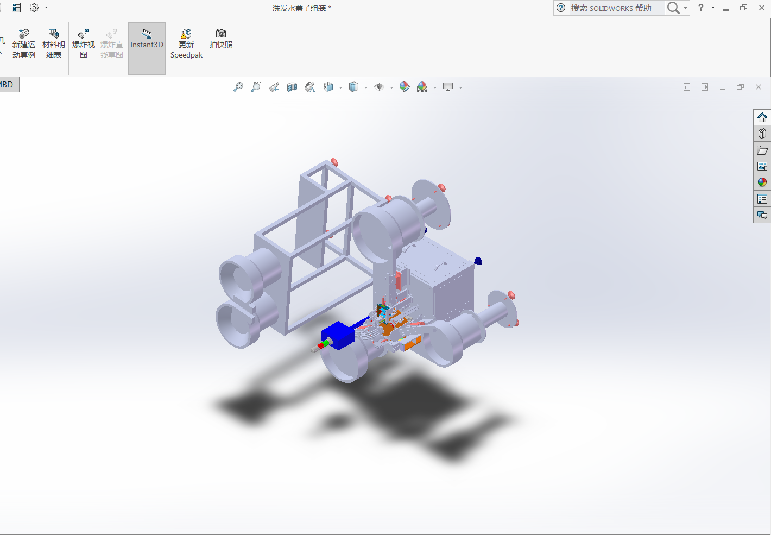Screen dimensions: 771x535
Task: Open the View Settings dropdown arrow
Action: click(460, 88)
